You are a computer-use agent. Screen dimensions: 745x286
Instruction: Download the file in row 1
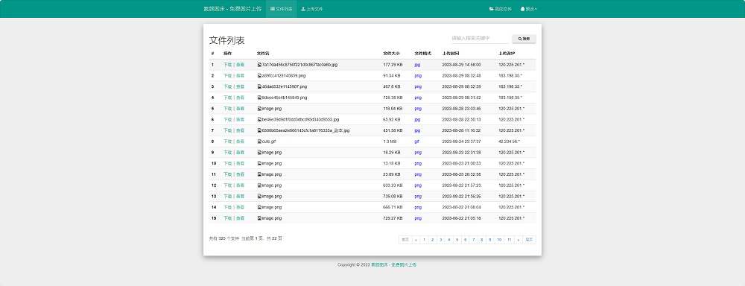coord(227,65)
